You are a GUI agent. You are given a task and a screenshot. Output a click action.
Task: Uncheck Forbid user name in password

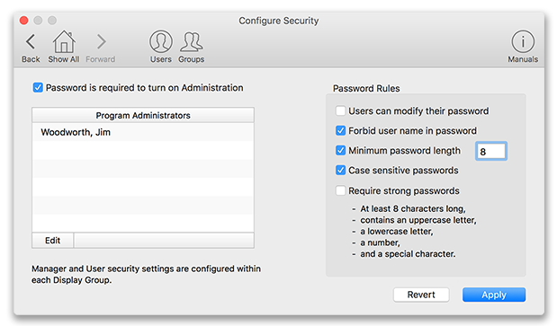tap(340, 131)
